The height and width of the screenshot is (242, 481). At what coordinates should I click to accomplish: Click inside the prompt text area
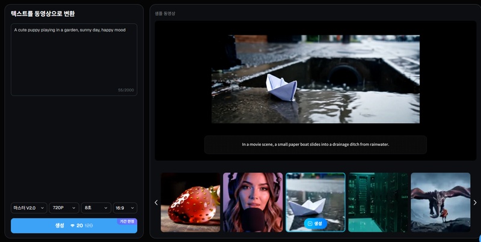coord(74,60)
